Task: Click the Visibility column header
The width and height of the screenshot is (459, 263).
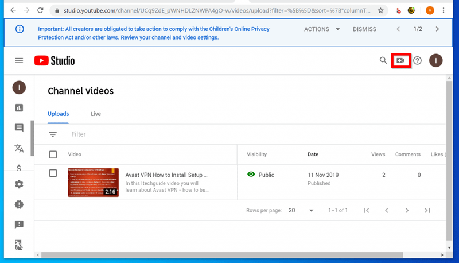Action: pyautogui.click(x=256, y=154)
